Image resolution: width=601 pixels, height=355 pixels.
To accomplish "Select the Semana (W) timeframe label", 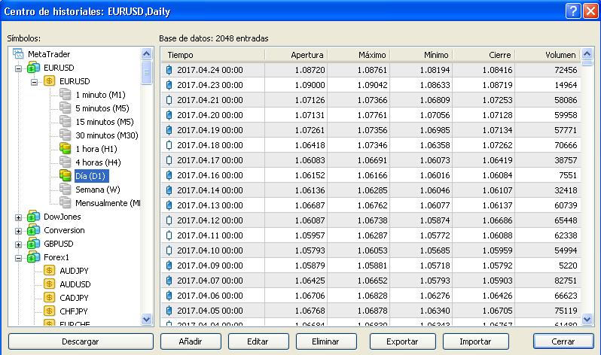I will coord(98,190).
